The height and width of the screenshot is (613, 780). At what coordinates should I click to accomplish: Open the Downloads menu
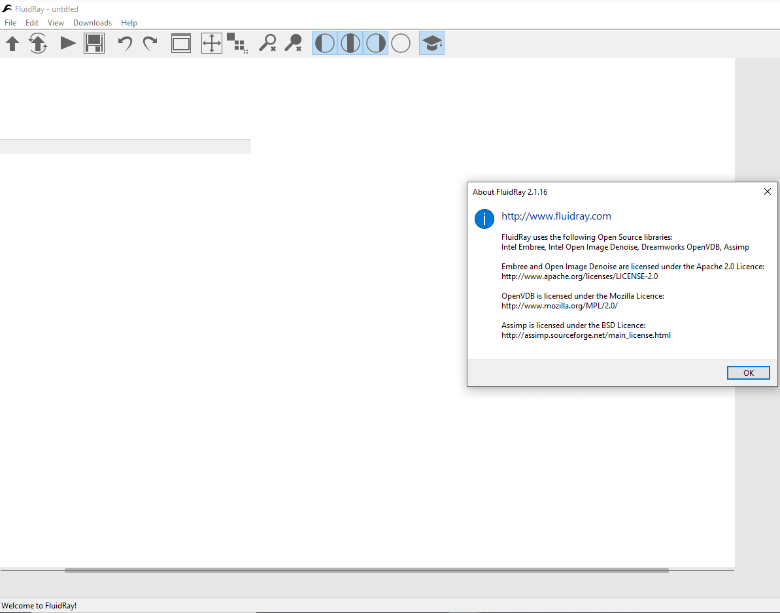(x=92, y=23)
